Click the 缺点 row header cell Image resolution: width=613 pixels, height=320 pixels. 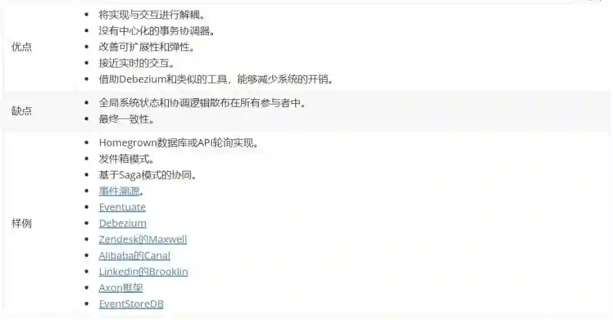[x=39, y=111]
